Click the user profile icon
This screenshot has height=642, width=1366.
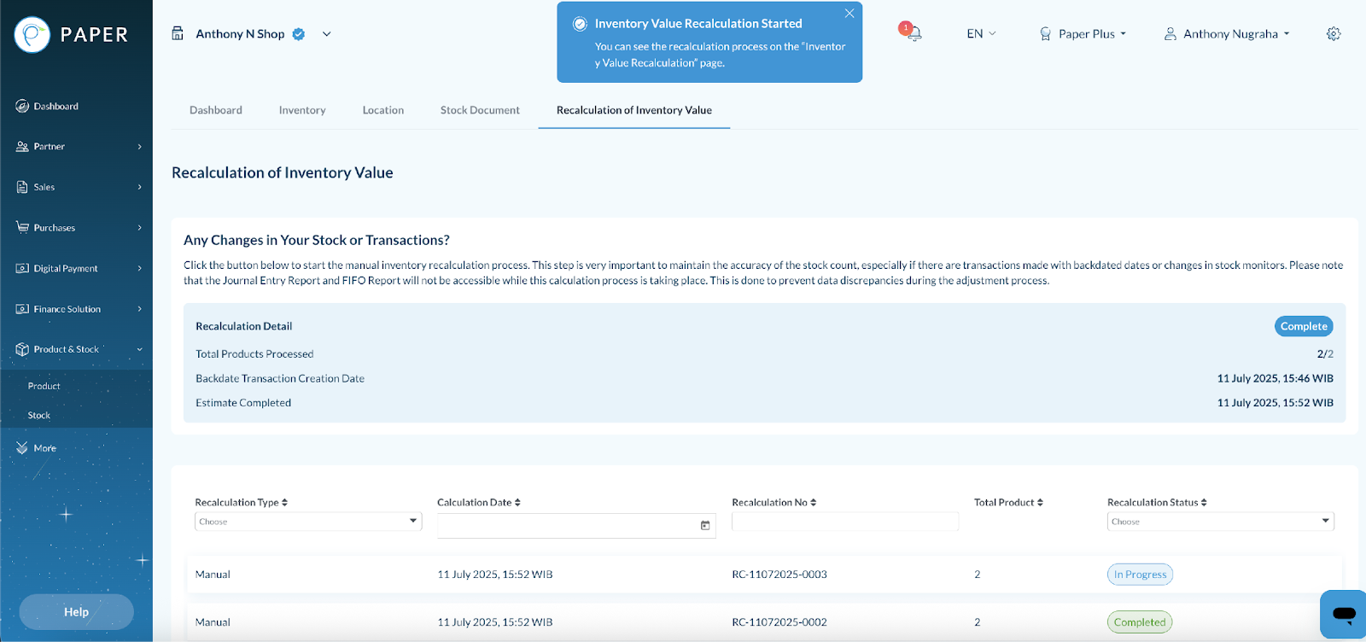coord(1170,34)
